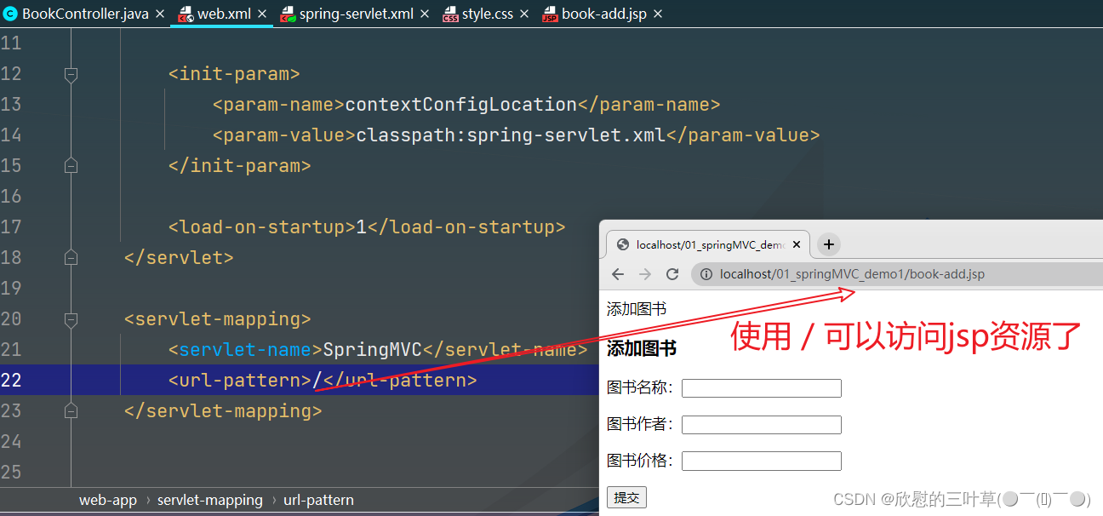Image resolution: width=1103 pixels, height=516 pixels.
Task: Click the load-on-startup value 1
Action: click(x=361, y=227)
